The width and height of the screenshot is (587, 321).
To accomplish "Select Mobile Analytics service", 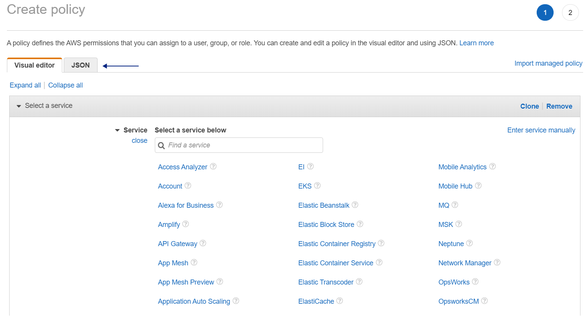I will tap(463, 167).
